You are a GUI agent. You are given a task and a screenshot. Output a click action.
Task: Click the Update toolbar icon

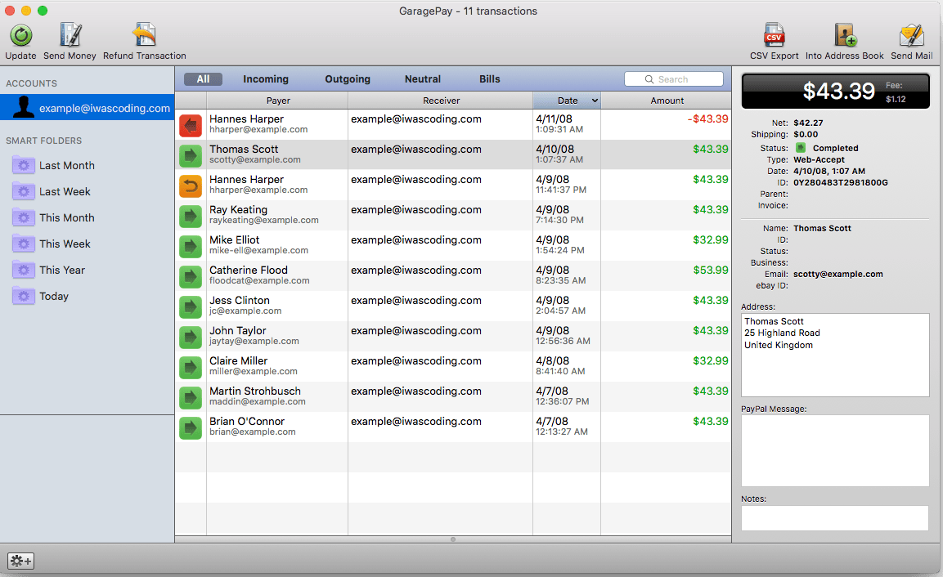[x=21, y=36]
